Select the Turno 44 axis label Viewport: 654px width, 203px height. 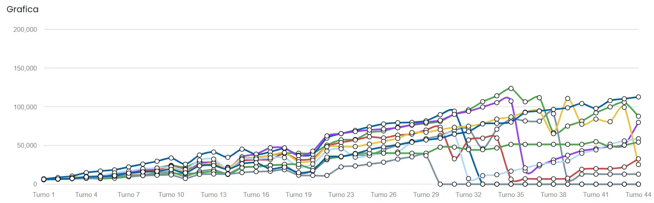[638, 195]
